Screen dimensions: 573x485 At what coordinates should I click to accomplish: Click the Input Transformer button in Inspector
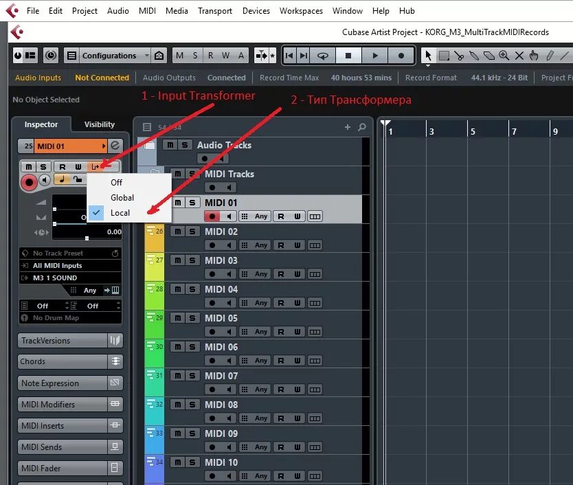(x=95, y=167)
